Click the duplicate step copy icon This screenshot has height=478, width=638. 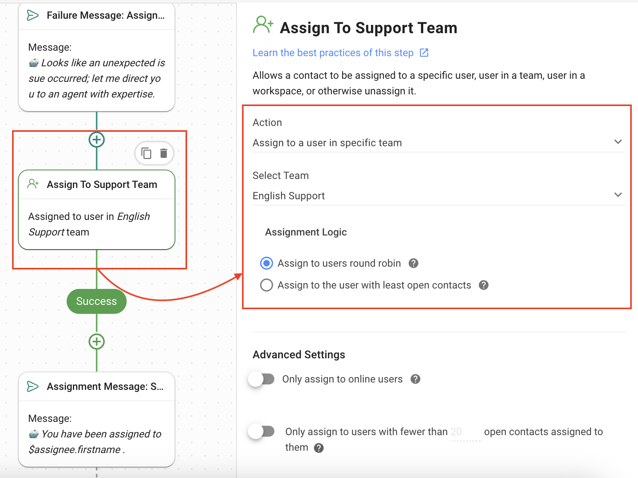click(146, 153)
